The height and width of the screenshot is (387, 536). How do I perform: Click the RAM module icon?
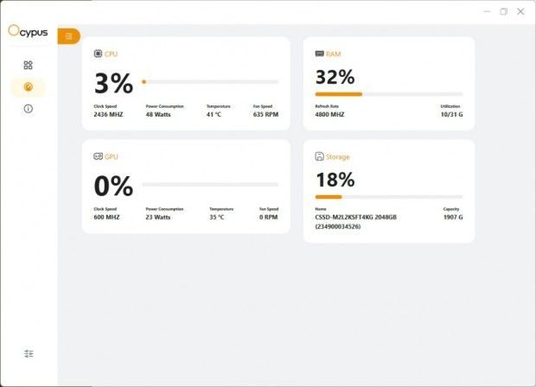320,54
